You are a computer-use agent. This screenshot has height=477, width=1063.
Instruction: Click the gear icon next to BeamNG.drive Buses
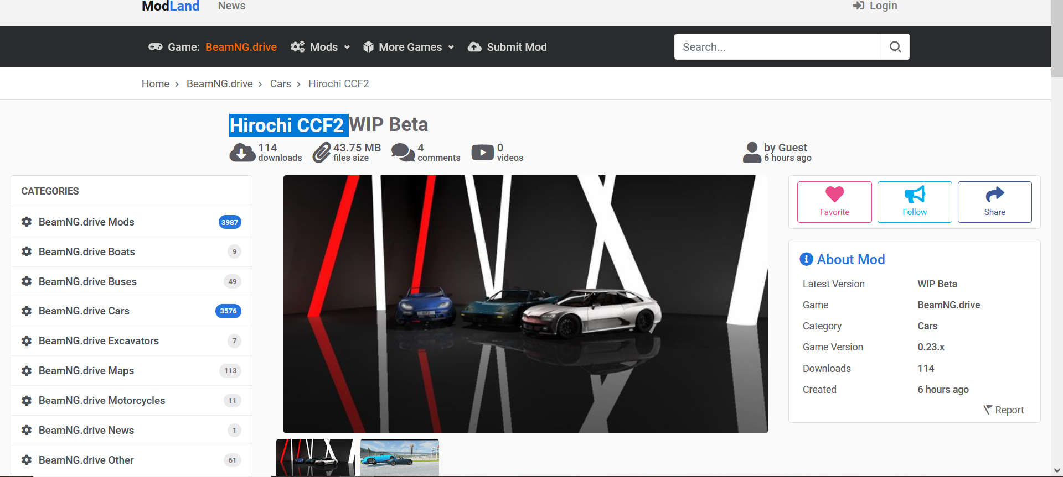[27, 281]
